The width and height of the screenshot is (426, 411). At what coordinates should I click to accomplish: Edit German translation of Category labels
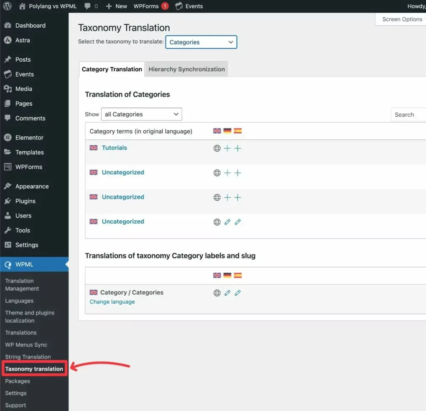coord(227,293)
